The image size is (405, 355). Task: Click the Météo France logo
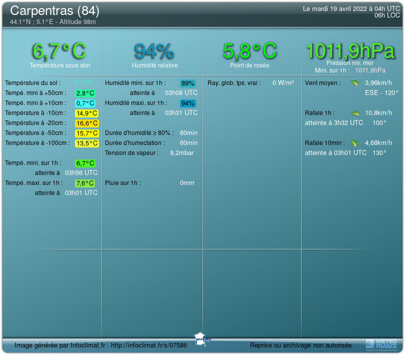[x=381, y=344]
